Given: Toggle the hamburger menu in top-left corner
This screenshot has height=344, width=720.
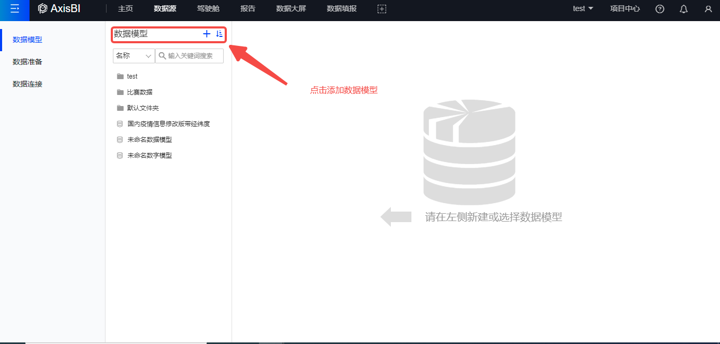Looking at the screenshot, I should tap(15, 8).
